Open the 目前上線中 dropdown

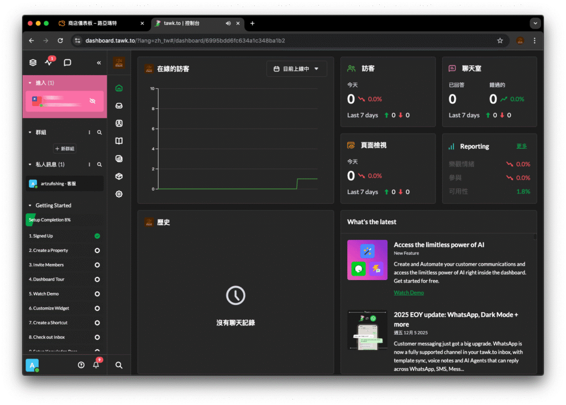pos(296,69)
